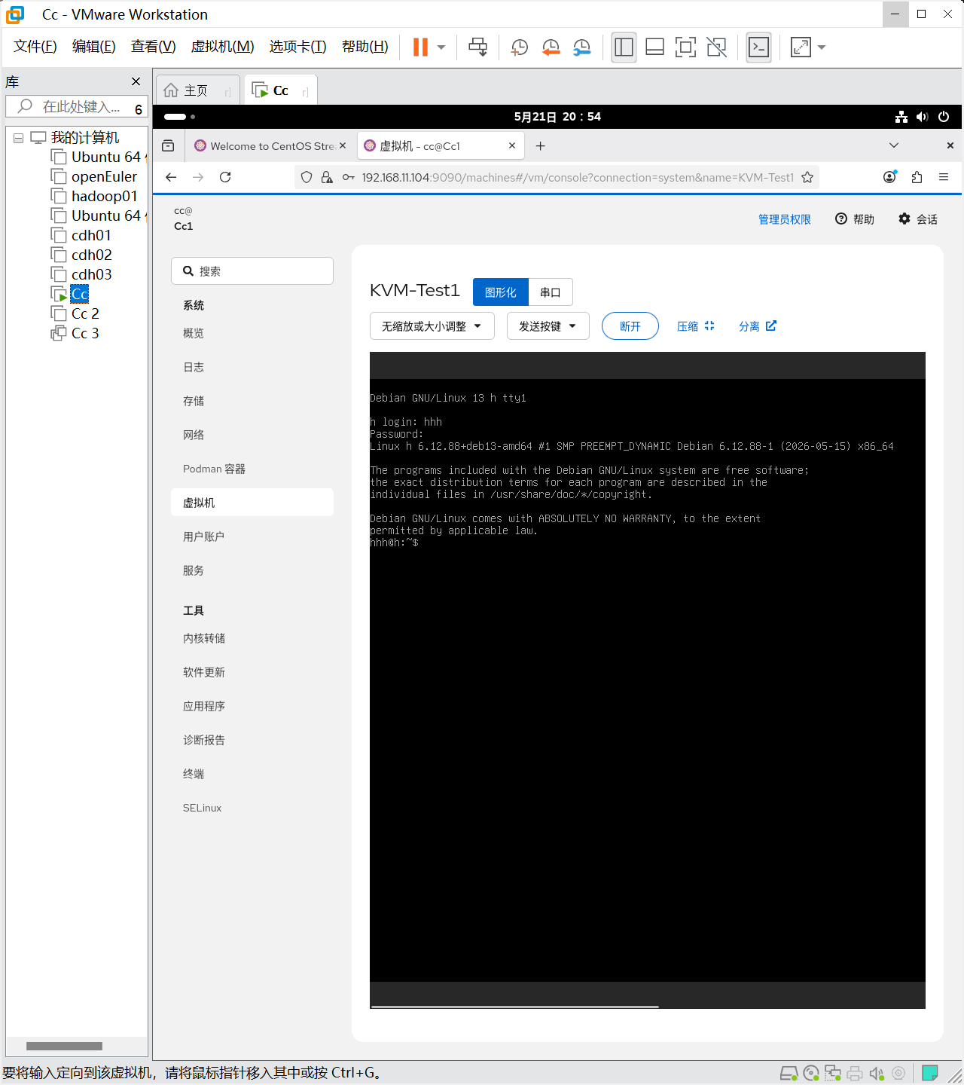Viewport: 964px width, 1085px height.
Task: Open Firefox extensions puzzle icon
Action: [917, 177]
